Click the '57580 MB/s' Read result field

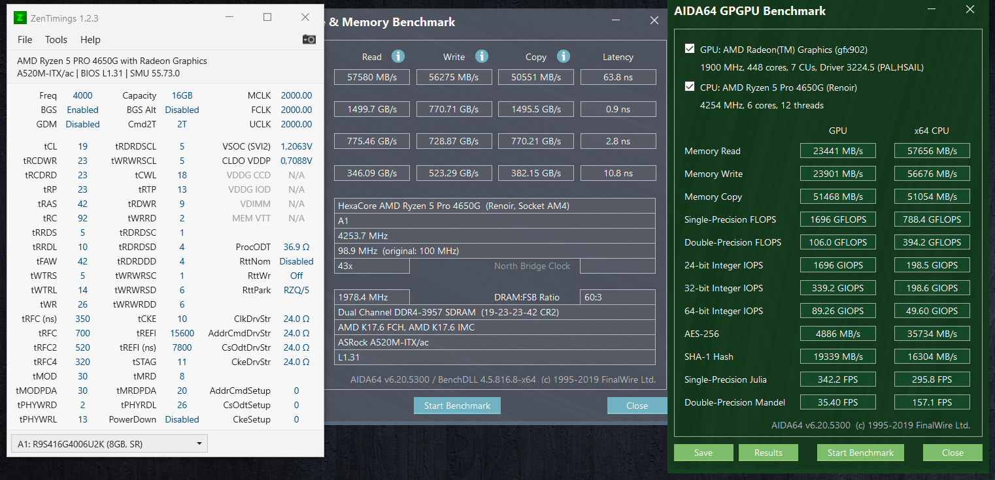tap(372, 77)
